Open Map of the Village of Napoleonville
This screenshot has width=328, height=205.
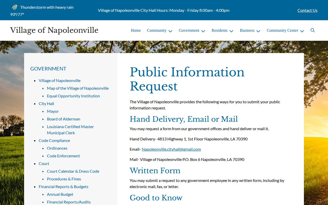(x=78, y=88)
